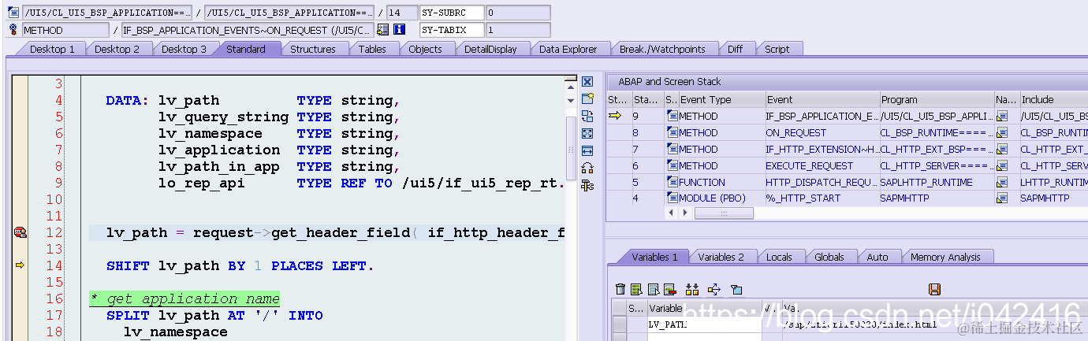Open navigation icon for EXECUTE_REQUEST stack row
Viewport: 1088px width, 341px height.
[1002, 165]
